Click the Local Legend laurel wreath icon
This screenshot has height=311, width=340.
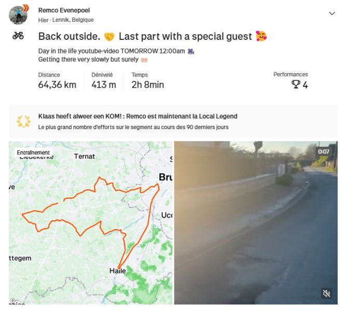(23, 121)
